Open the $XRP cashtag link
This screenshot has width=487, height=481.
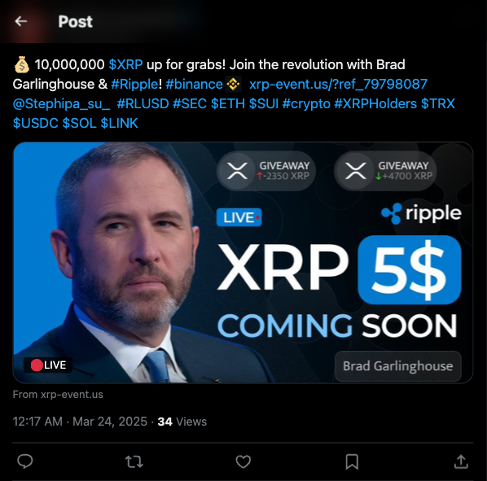click(x=125, y=64)
